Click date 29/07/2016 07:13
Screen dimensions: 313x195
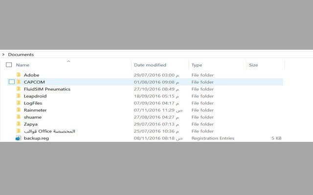pyautogui.click(x=156, y=124)
